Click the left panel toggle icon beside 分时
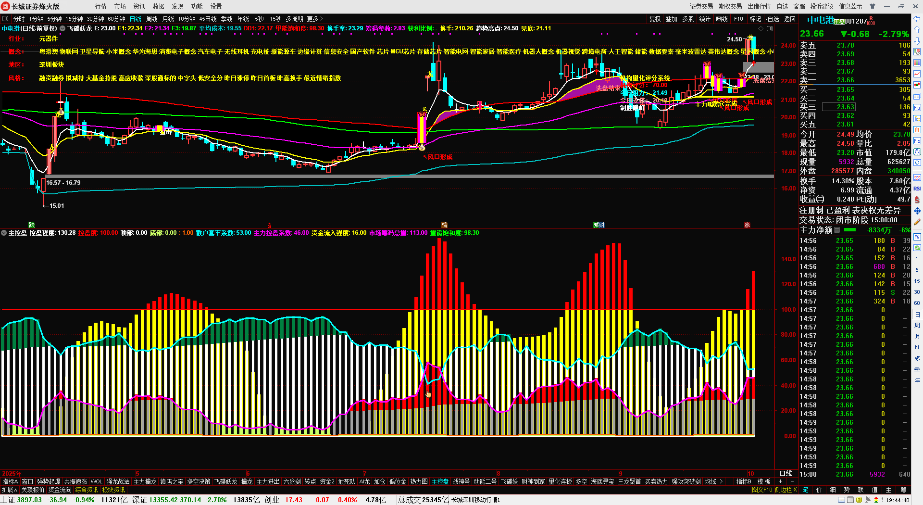The width and height of the screenshot is (923, 505). [x=5, y=19]
